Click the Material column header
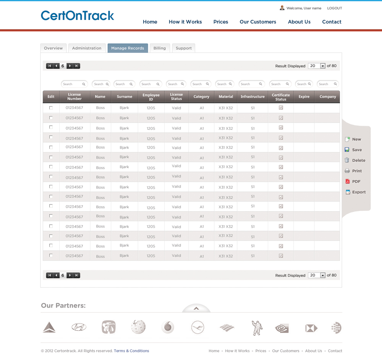Screen dimensions: 382x358 pyautogui.click(x=226, y=97)
